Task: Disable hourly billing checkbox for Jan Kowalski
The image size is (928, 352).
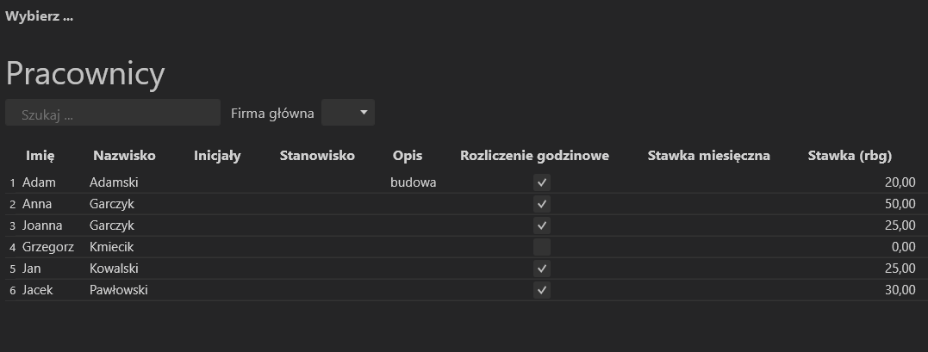Action: pyautogui.click(x=541, y=269)
